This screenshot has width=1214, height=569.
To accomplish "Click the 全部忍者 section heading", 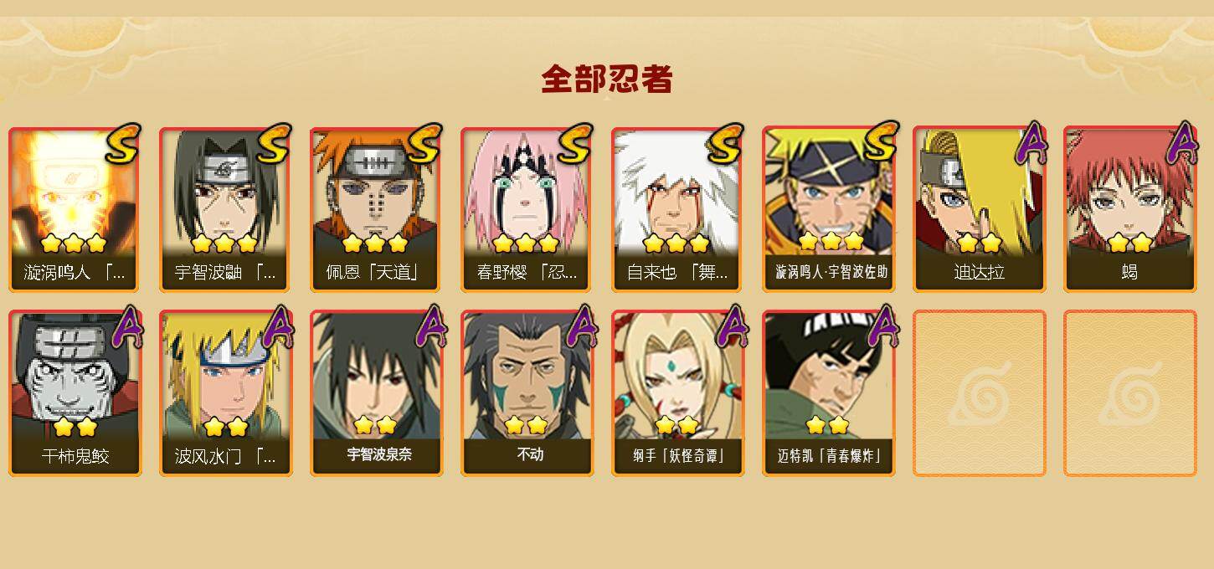I will click(607, 79).
